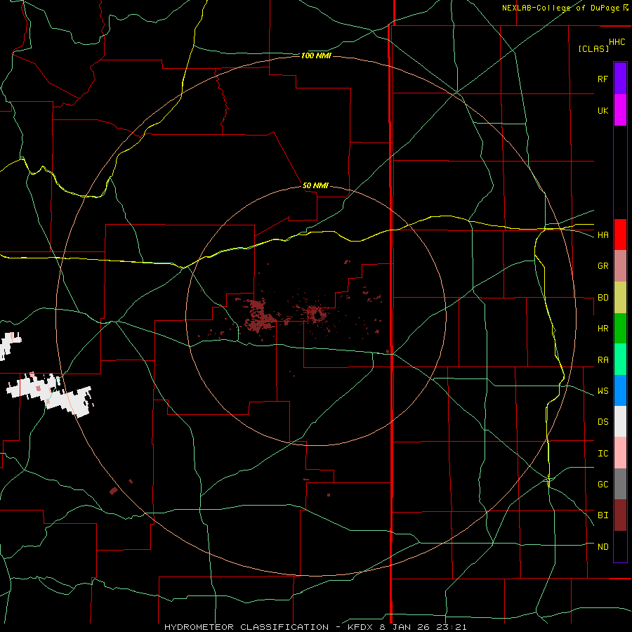Viewport: 632px width, 632px height.
Task: Click the 100 NMI range ring label
Action: pos(316,55)
